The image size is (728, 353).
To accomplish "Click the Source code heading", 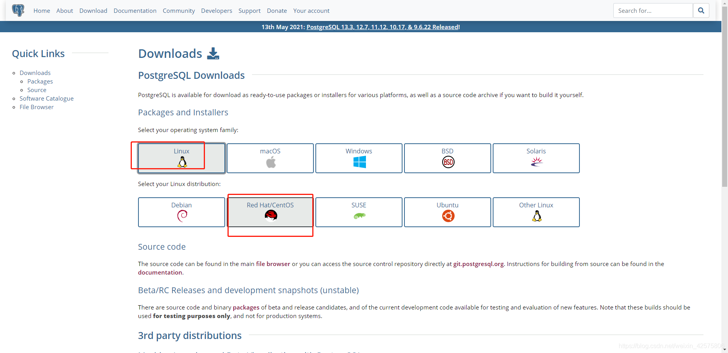I will coord(162,247).
